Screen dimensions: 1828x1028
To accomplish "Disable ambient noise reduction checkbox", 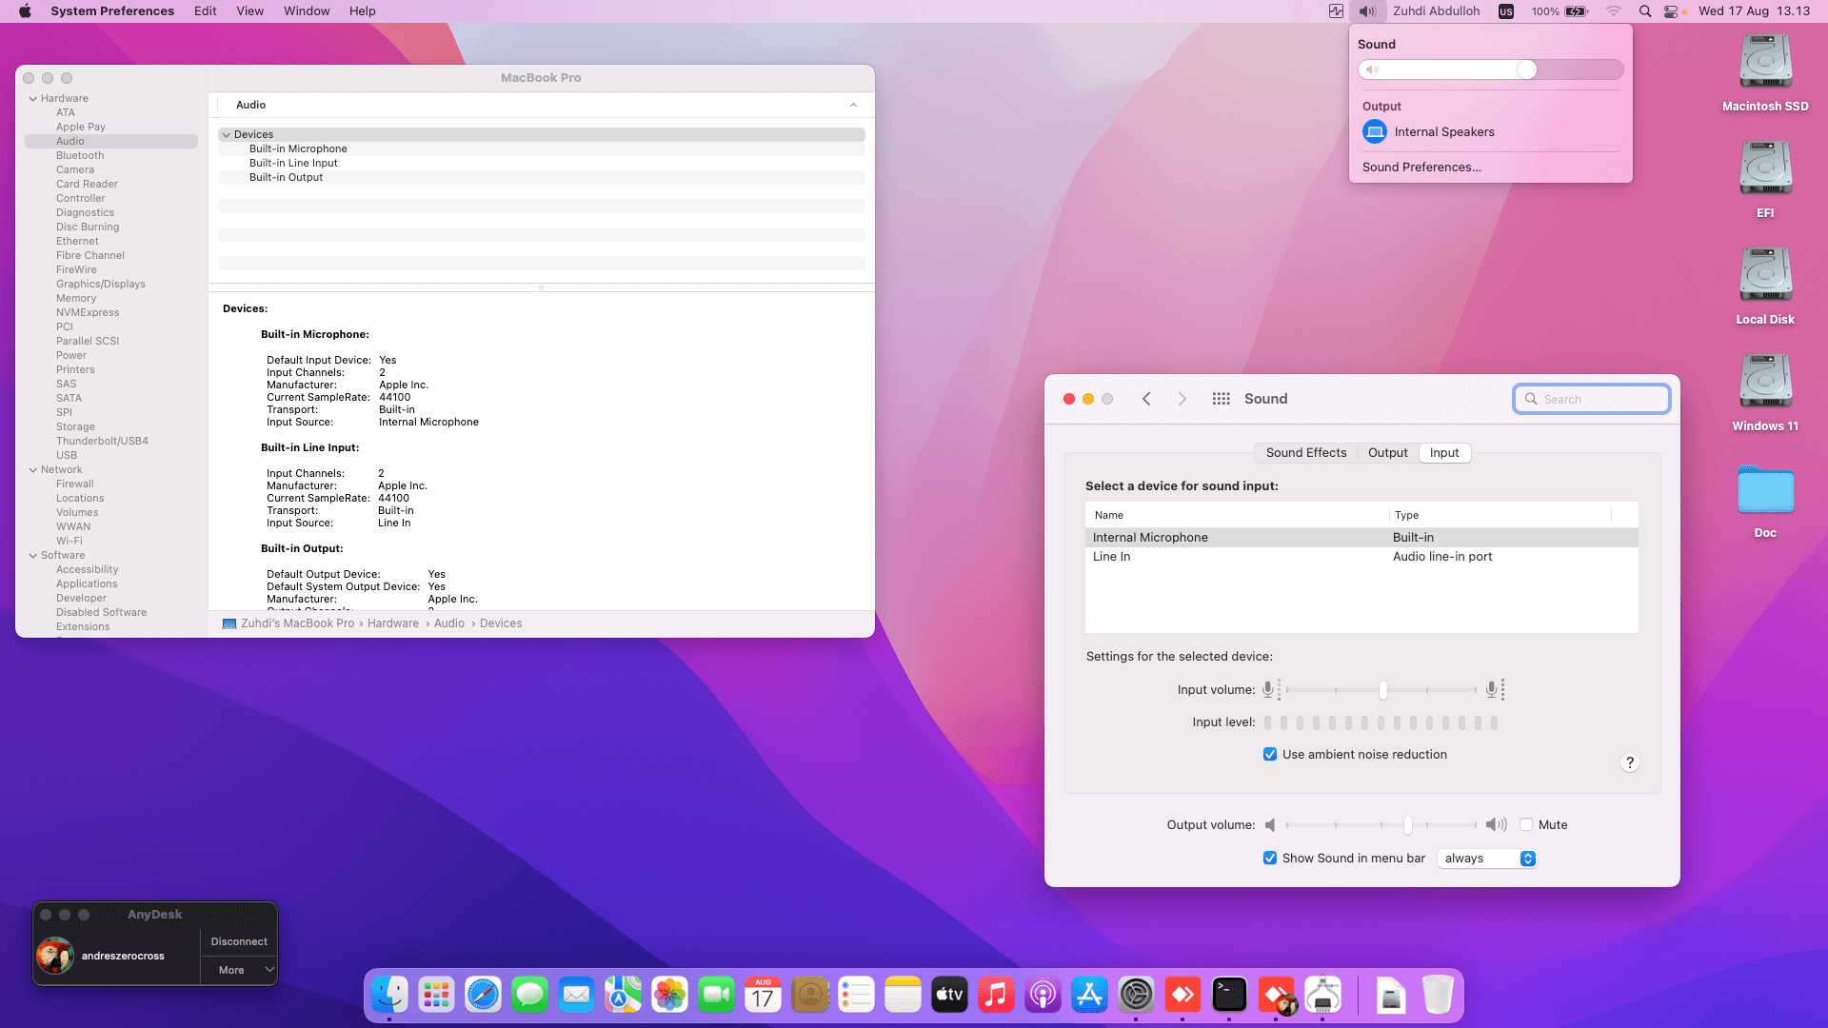I will pyautogui.click(x=1270, y=755).
